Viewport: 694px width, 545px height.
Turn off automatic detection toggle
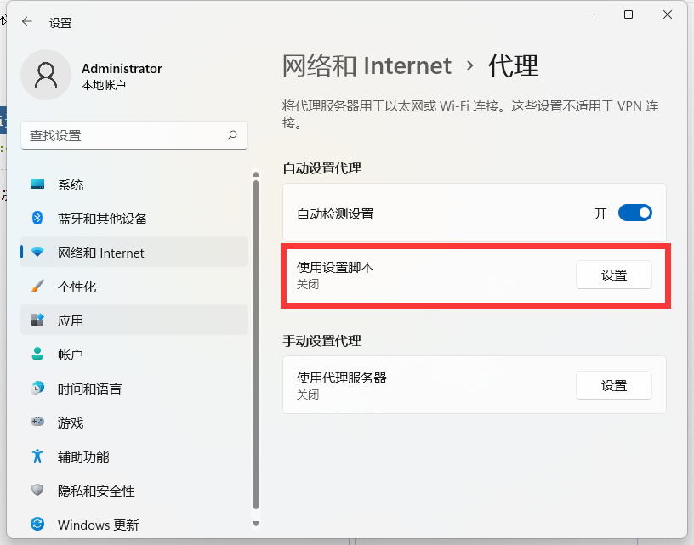pos(634,213)
